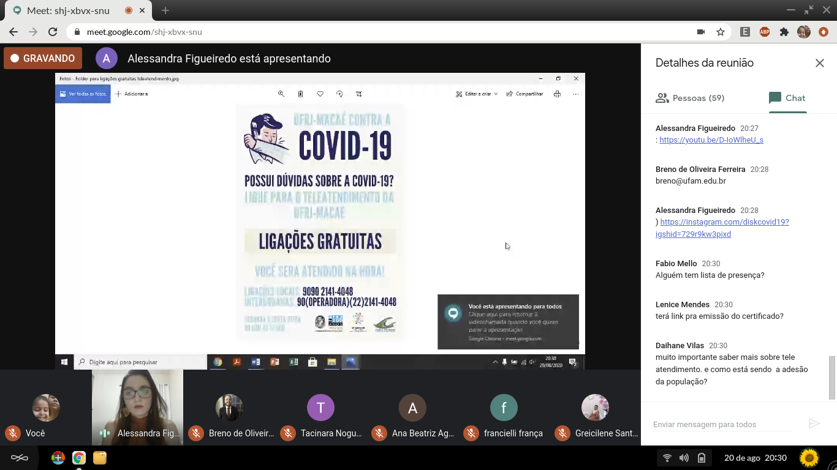Screen dimensions: 837x470
Task: Open the AdBlock Plus extension icon
Action: tap(764, 32)
